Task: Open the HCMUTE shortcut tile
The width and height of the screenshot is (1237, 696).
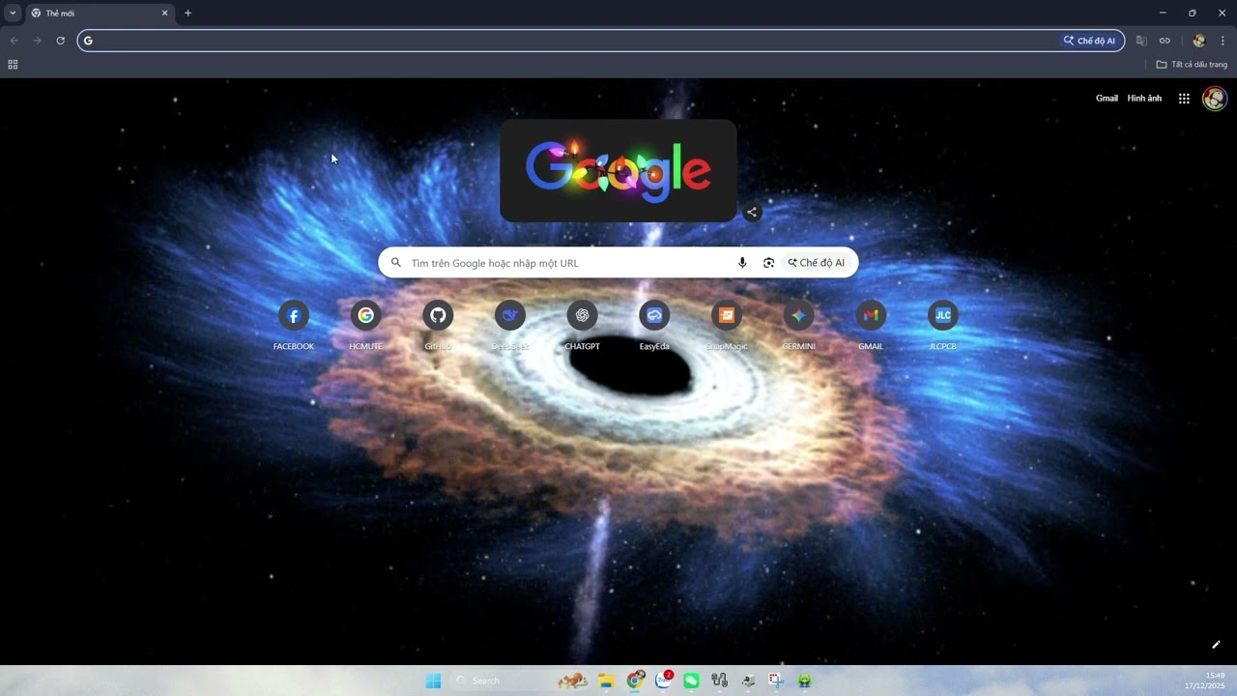Action: (365, 325)
